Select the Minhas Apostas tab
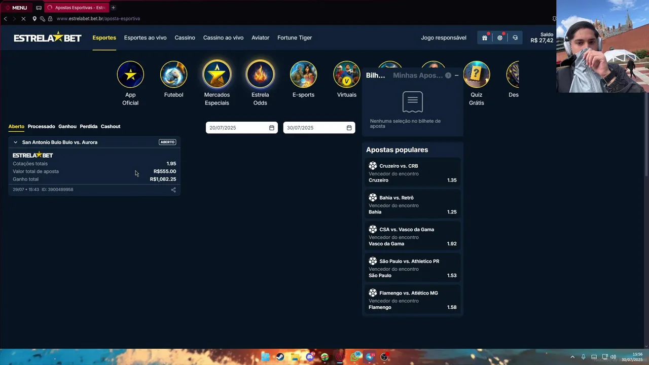The width and height of the screenshot is (649, 365). coord(418,76)
